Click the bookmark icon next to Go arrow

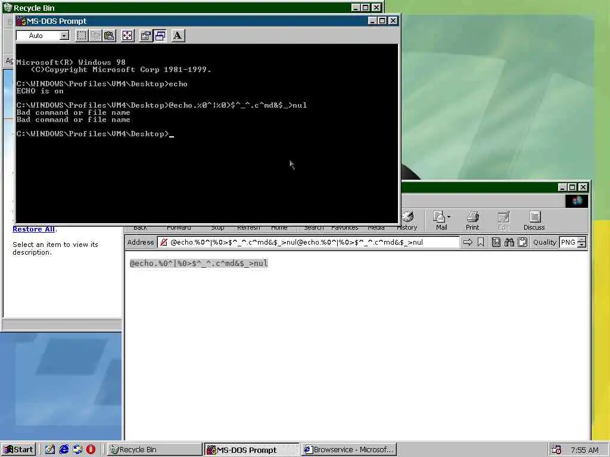pos(481,243)
